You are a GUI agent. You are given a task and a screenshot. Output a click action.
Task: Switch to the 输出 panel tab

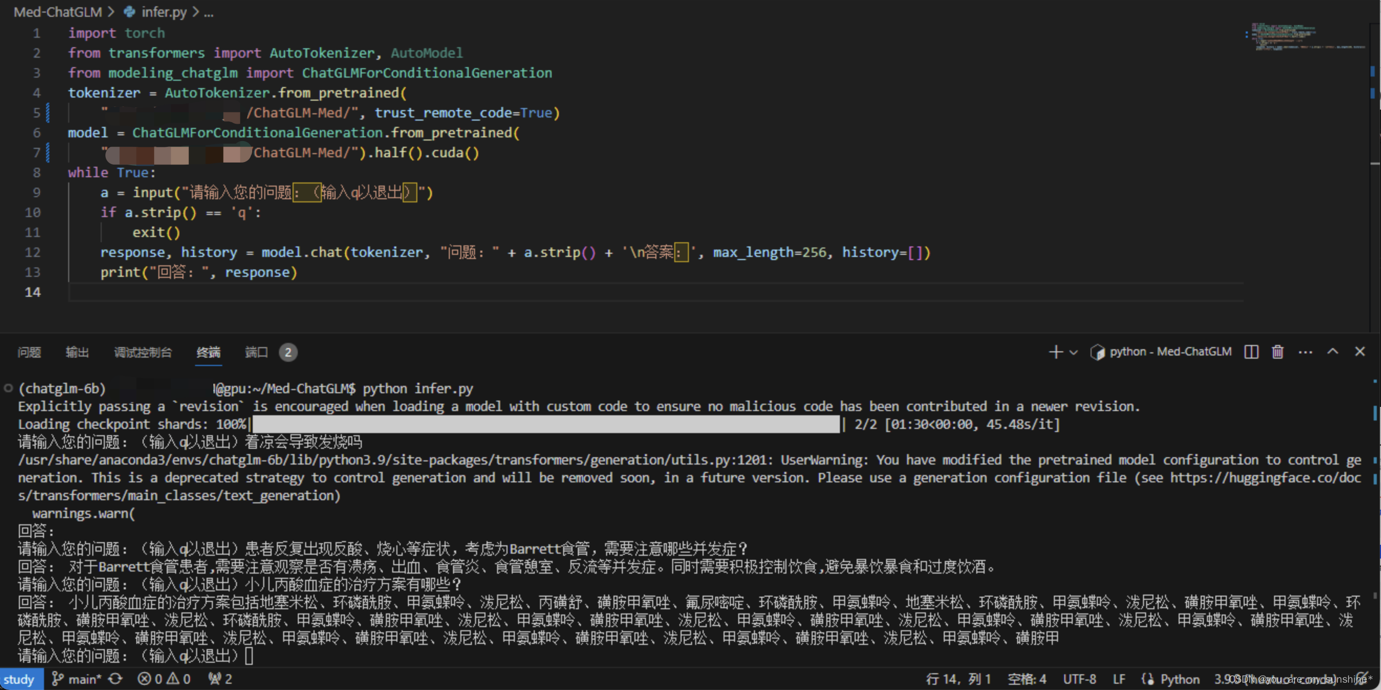point(77,352)
